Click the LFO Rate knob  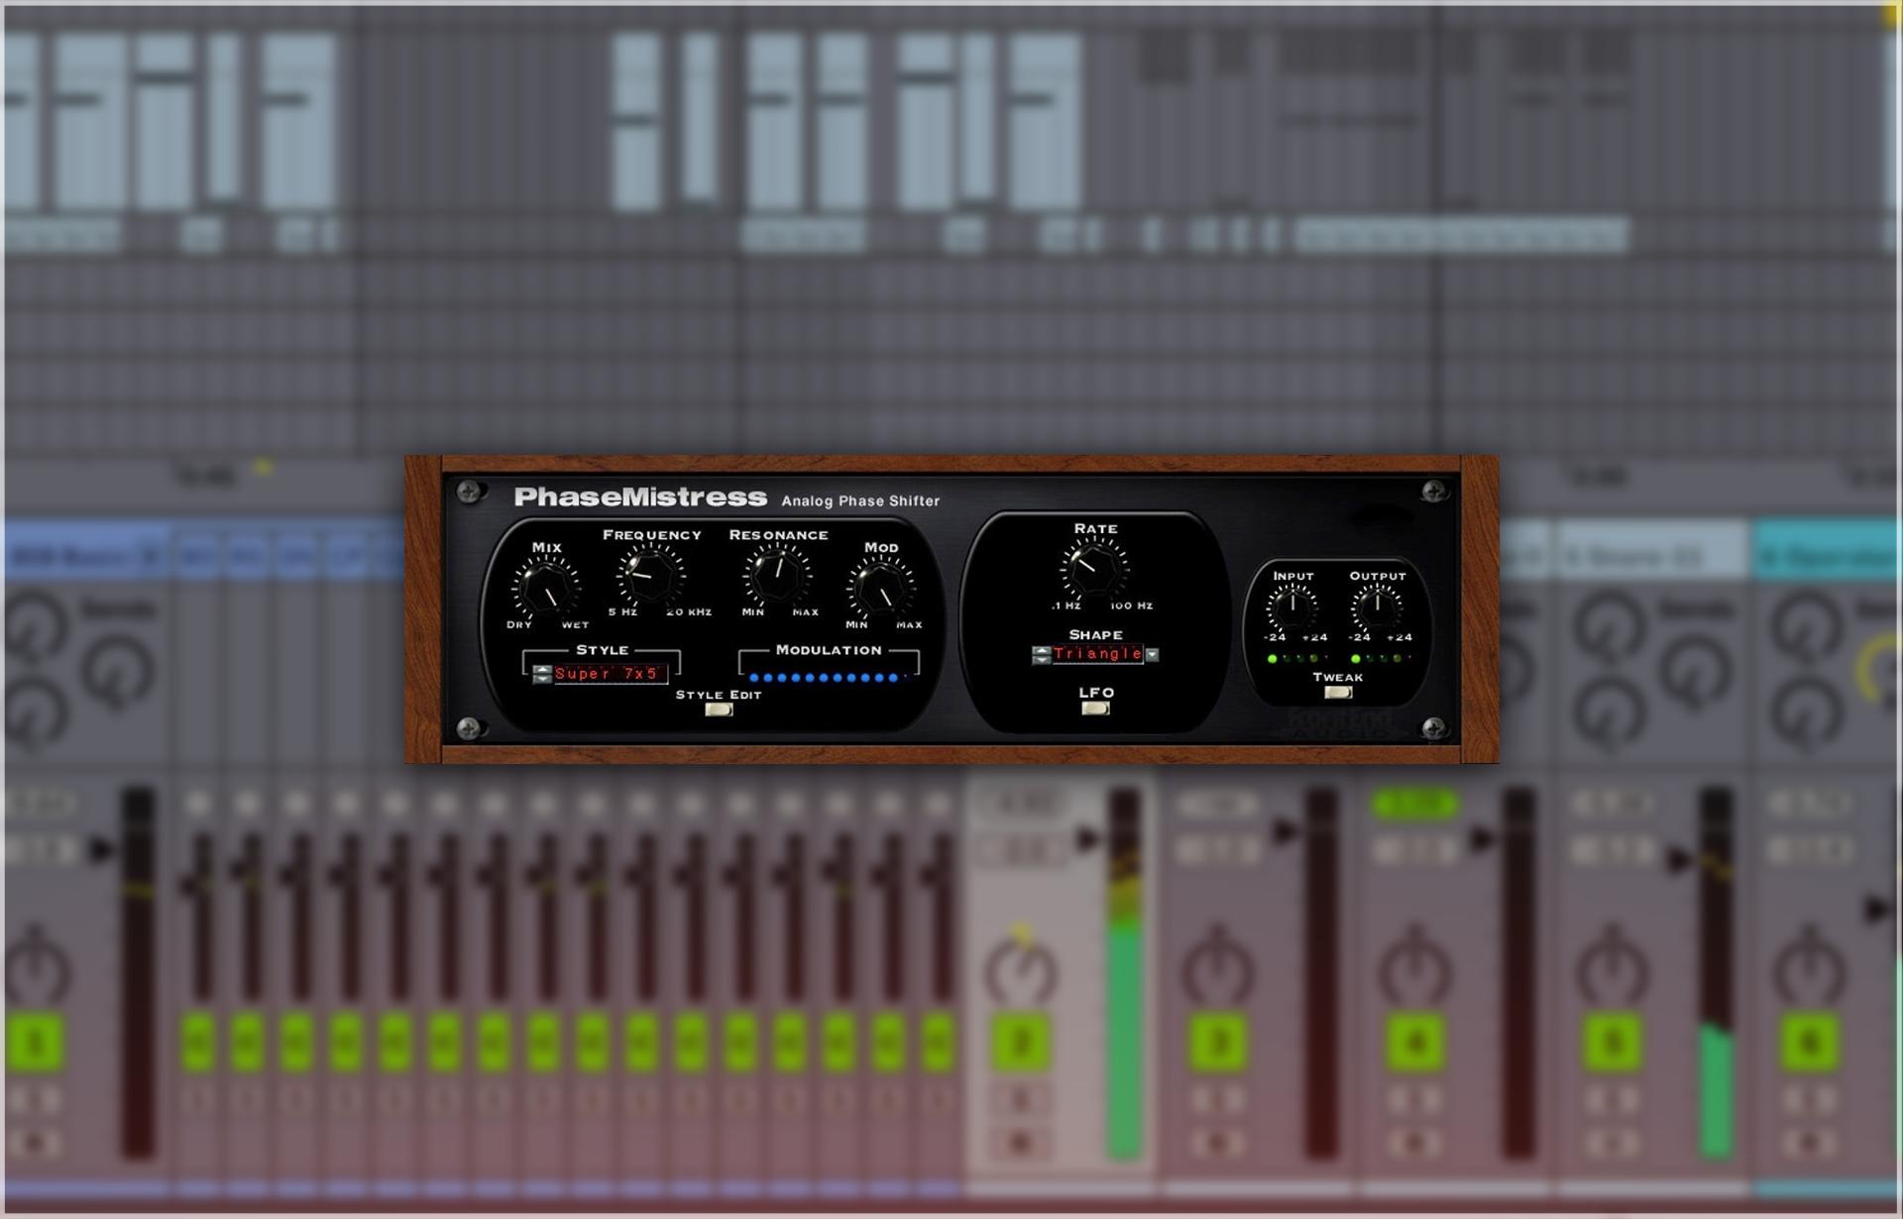click(x=1094, y=568)
